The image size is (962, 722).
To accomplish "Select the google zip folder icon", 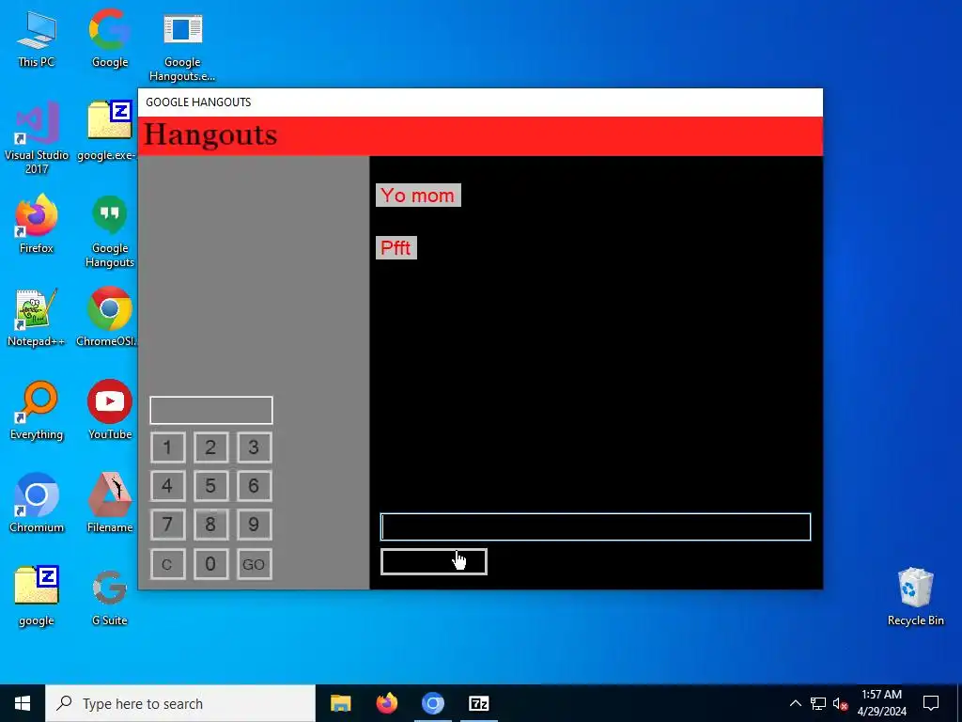I will (37, 597).
